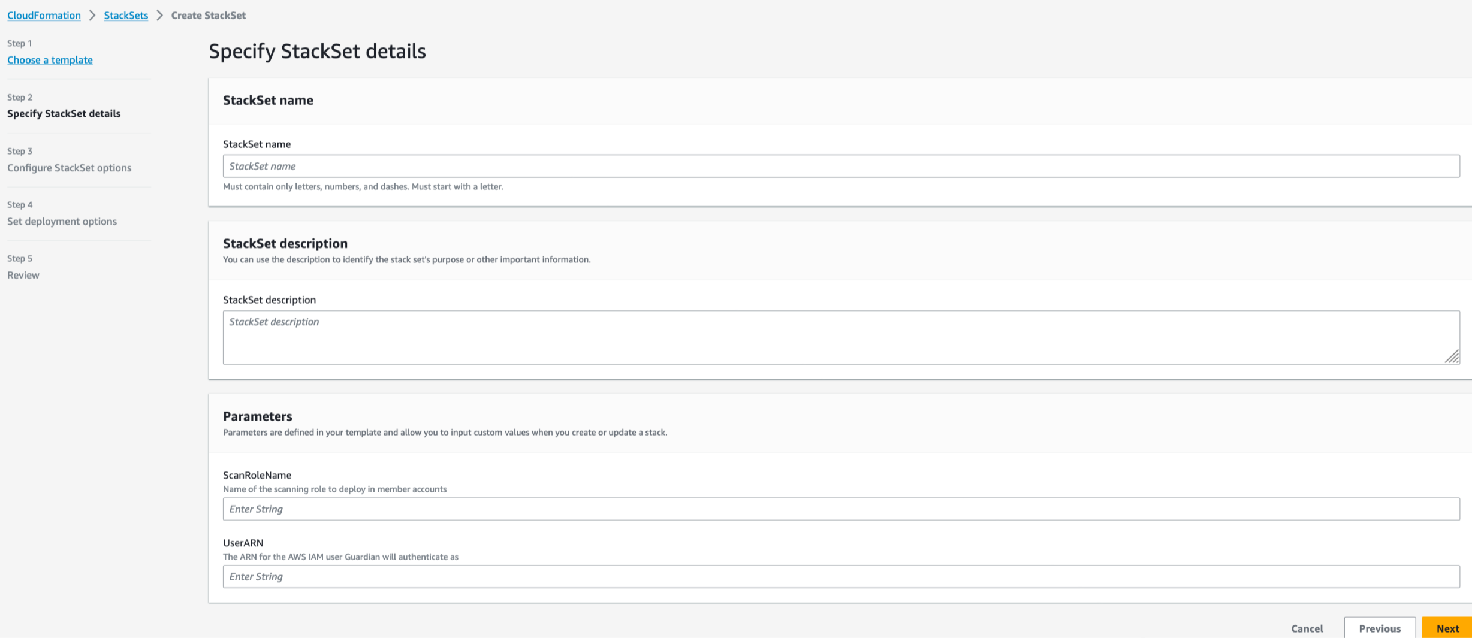This screenshot has height=638, width=1472.
Task: Select the Review step in sidebar
Action: point(23,276)
